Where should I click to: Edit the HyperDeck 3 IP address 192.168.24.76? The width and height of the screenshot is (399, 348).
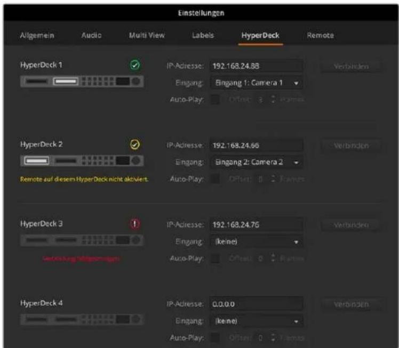coord(256,225)
